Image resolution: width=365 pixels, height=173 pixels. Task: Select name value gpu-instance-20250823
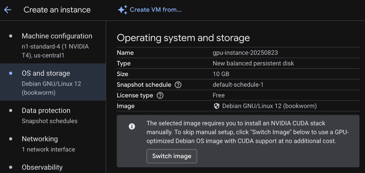click(x=245, y=53)
